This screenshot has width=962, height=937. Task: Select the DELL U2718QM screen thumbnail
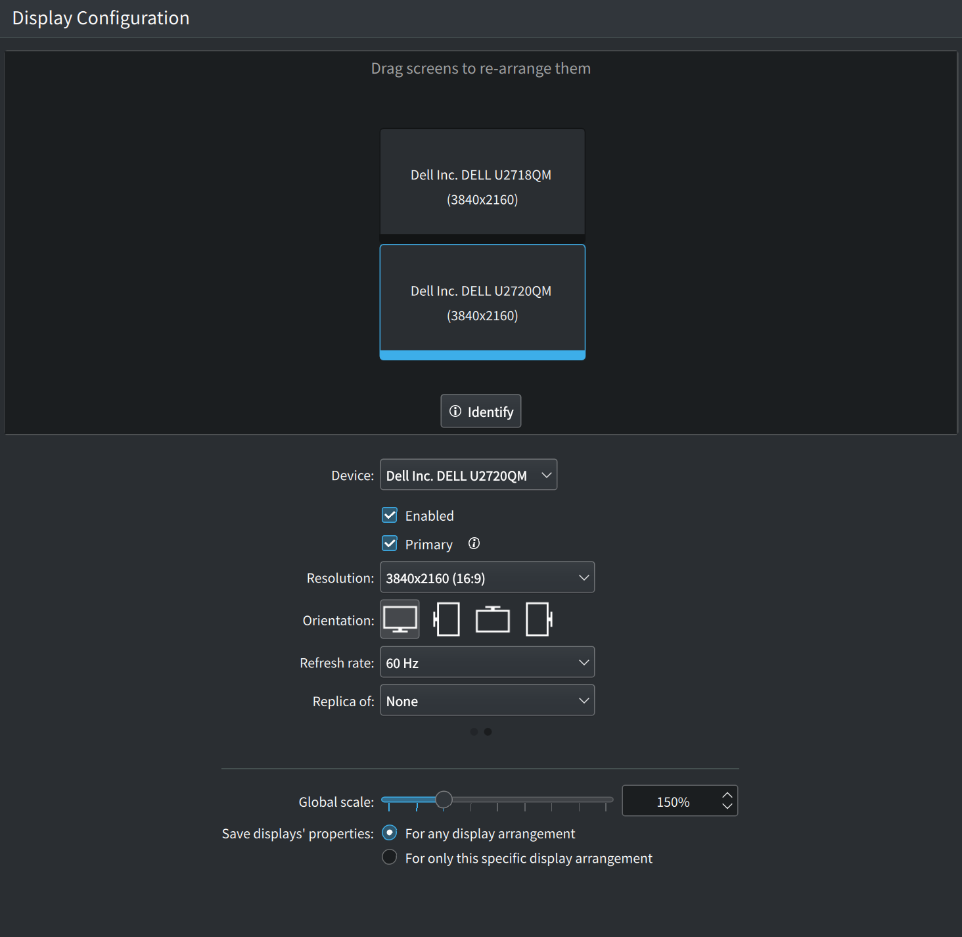482,182
